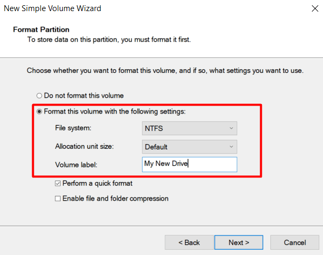Expand the Allocation unit size Default dropdown
Image resolution: width=323 pixels, height=255 pixels.
[x=189, y=147]
